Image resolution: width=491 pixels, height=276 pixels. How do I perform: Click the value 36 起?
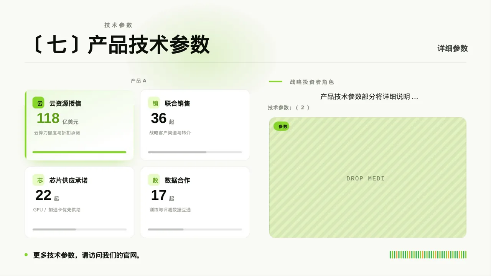(163, 118)
